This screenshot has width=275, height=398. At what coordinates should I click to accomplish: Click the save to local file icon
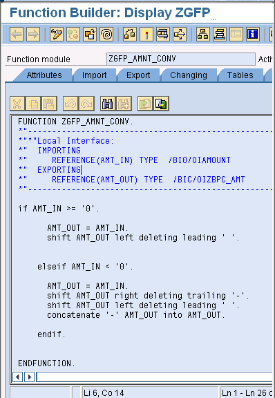pyautogui.click(x=161, y=104)
